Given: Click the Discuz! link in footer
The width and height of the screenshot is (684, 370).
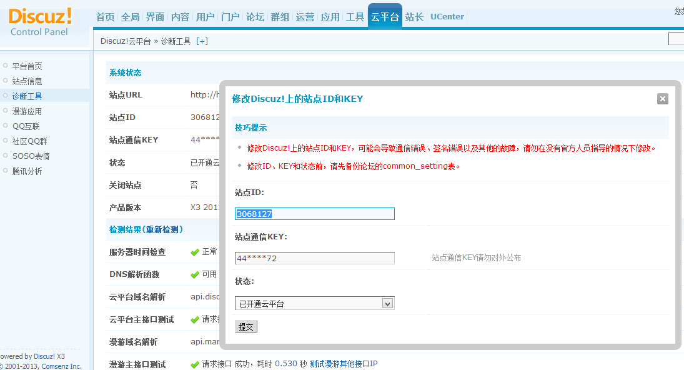Looking at the screenshot, I should coord(45,356).
